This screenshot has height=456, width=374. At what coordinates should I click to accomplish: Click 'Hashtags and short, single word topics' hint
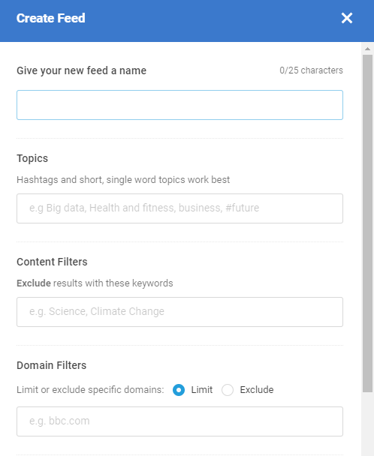(123, 180)
